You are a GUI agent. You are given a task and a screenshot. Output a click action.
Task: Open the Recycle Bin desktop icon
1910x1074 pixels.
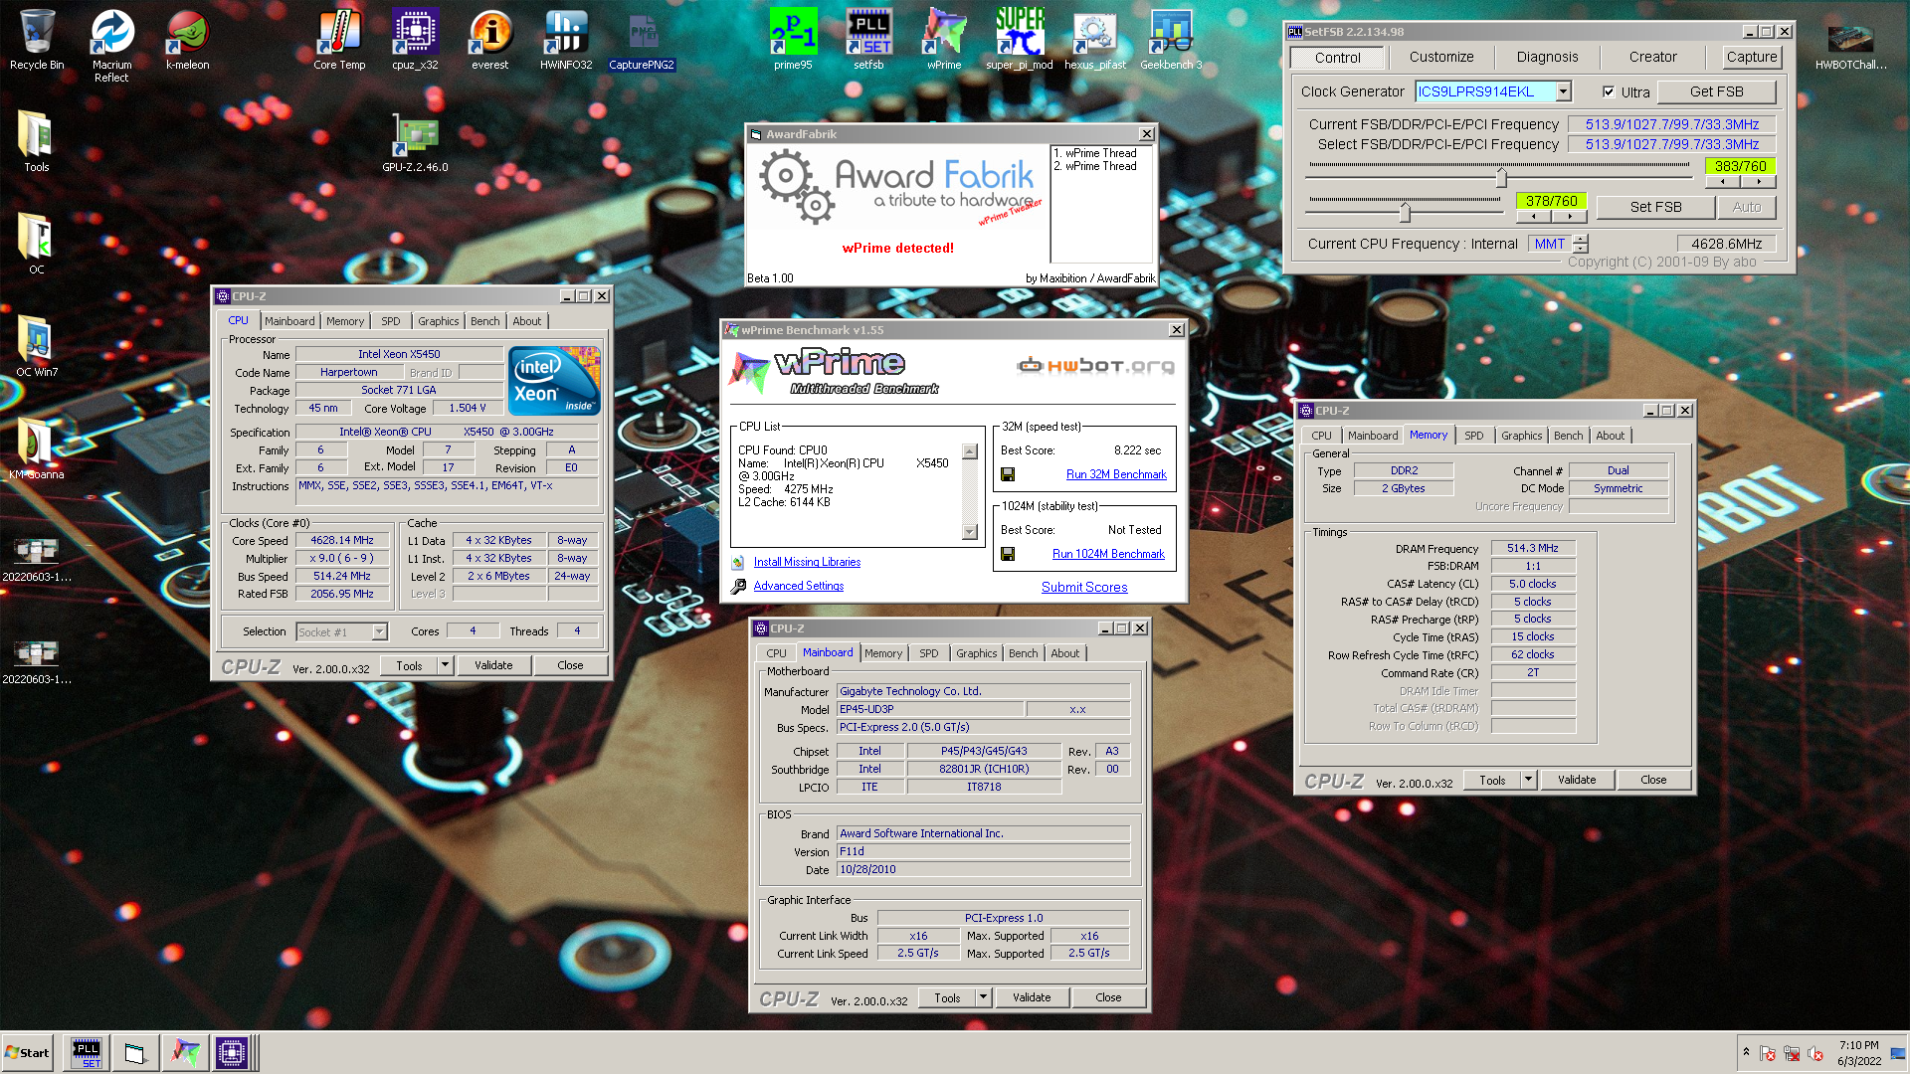point(37,40)
